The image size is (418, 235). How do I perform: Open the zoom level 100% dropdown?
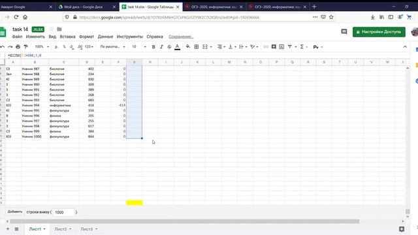pyautogui.click(x=42, y=47)
